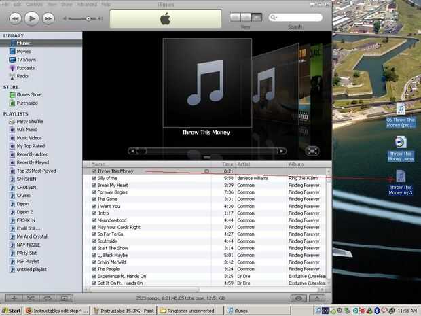Uncheck The Game song checkbox

(x=94, y=199)
